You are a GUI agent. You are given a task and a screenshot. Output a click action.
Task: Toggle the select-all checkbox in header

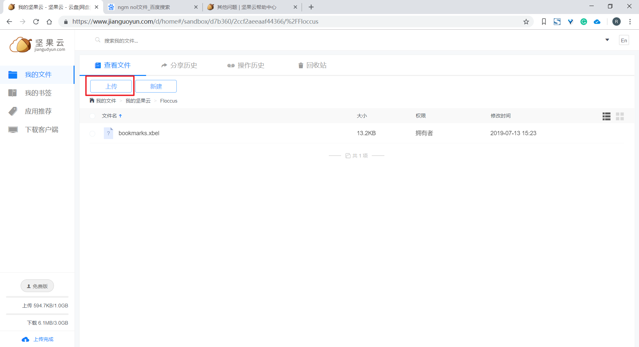point(92,116)
